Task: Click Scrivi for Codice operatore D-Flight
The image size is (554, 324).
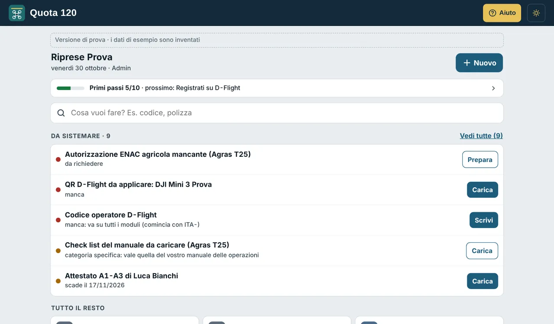Action: click(484, 220)
